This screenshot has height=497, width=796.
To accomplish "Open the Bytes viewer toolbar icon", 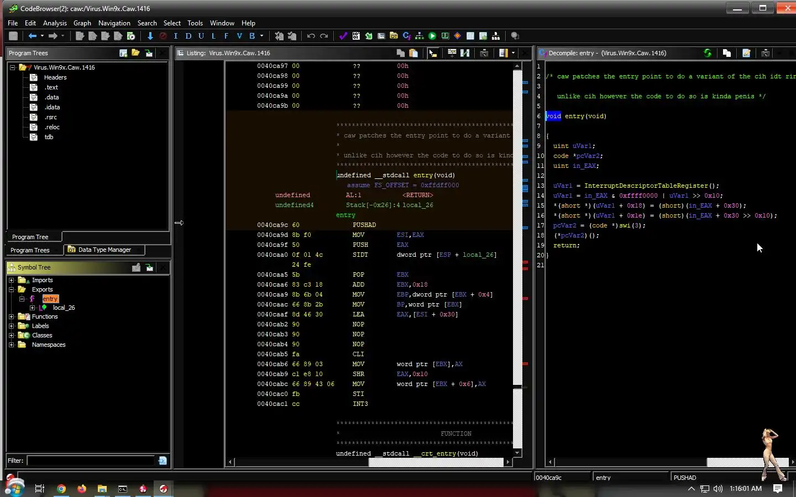I will (356, 36).
